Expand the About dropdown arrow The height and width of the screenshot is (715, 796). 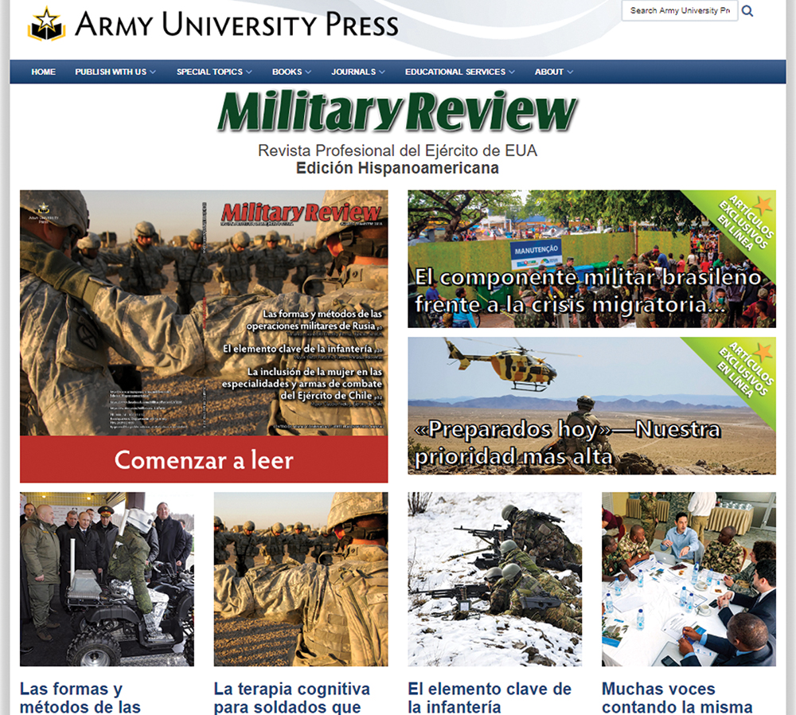(x=570, y=72)
